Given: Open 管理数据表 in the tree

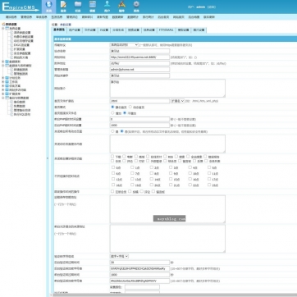Looking at the screenshot, I should [x=21, y=74].
